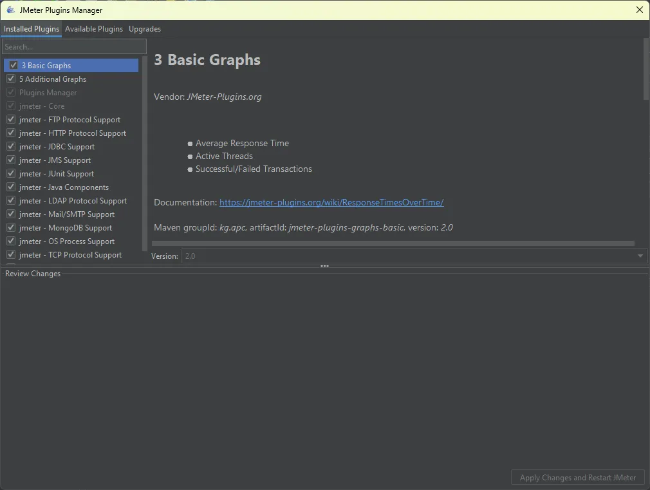This screenshot has height=490, width=650.
Task: Click the Vendor JMeter-Plugins.org text
Action: tap(208, 97)
